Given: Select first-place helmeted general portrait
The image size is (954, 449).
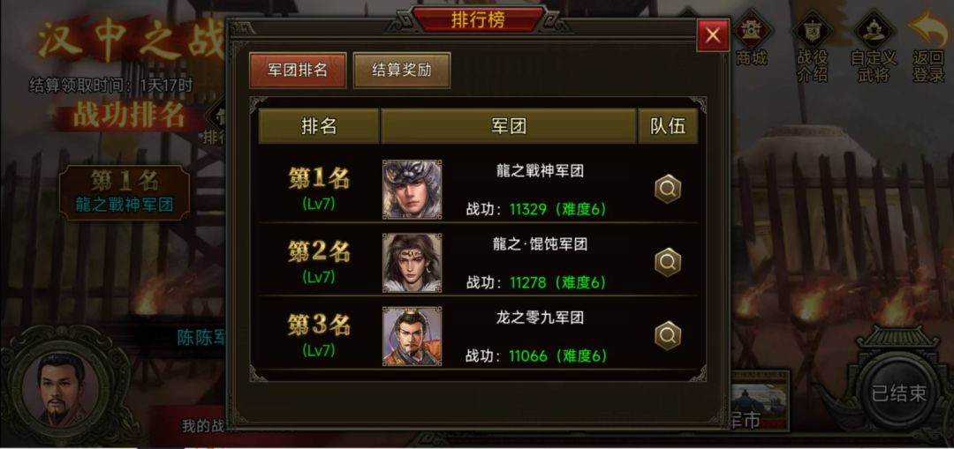Looking at the screenshot, I should pos(412,189).
